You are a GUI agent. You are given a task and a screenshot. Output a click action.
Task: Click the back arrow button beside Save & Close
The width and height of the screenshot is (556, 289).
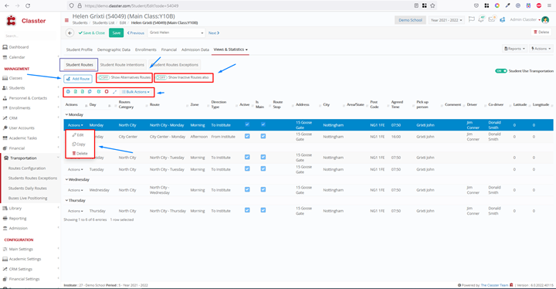click(x=69, y=32)
